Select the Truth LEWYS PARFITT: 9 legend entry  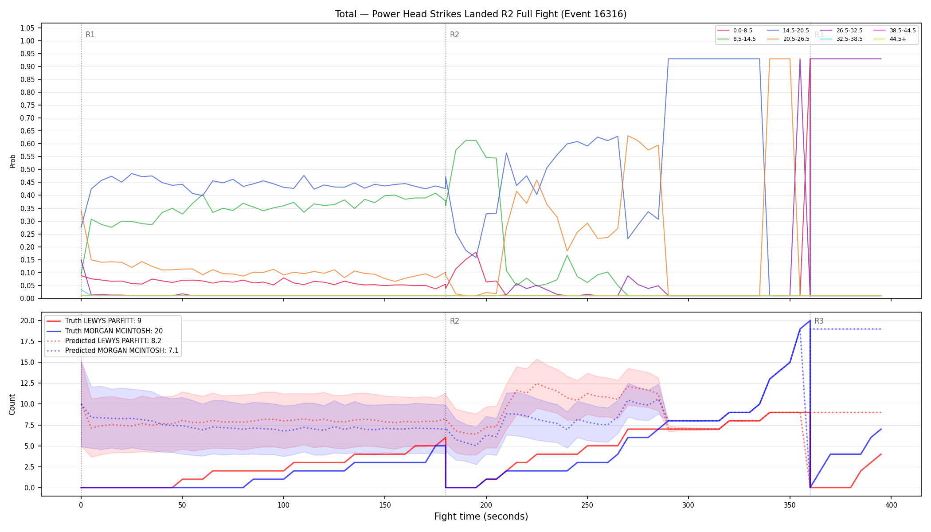[x=103, y=321]
